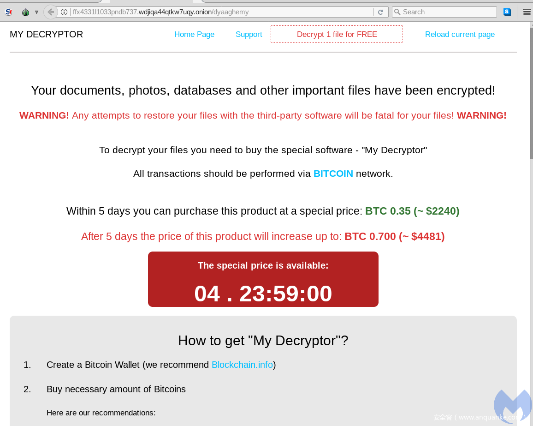This screenshot has width=533, height=426.
Task: Open the blue S extension icon
Action: (507, 12)
